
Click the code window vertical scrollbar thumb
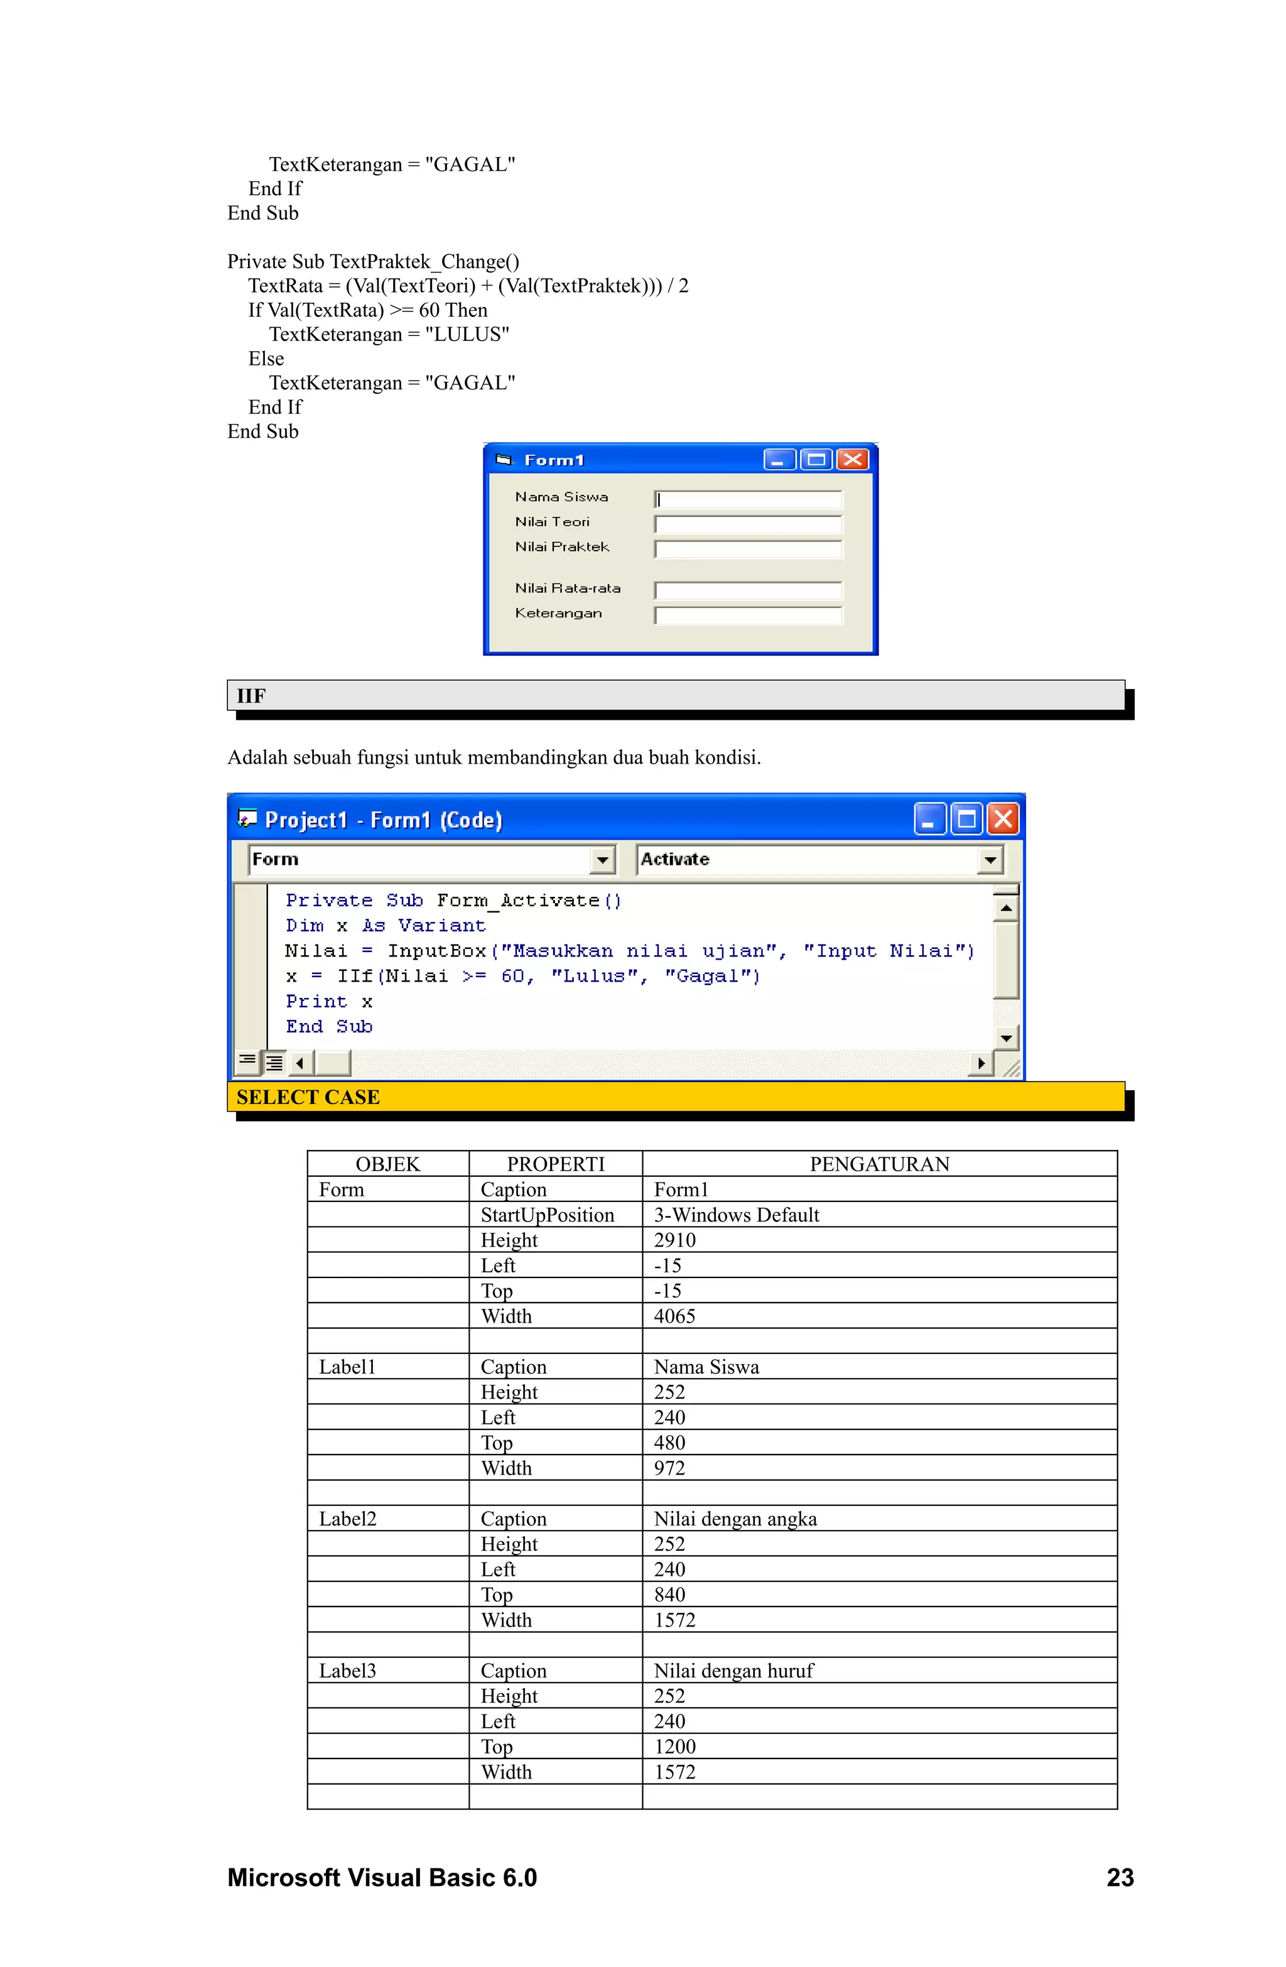coord(1006,959)
